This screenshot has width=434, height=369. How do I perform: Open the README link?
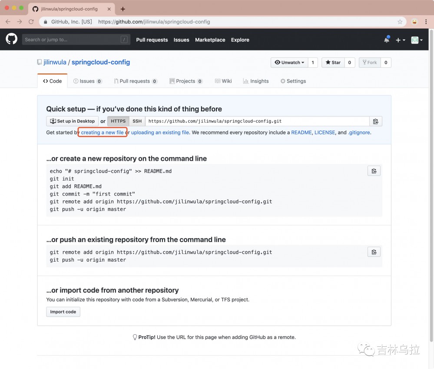[301, 132]
